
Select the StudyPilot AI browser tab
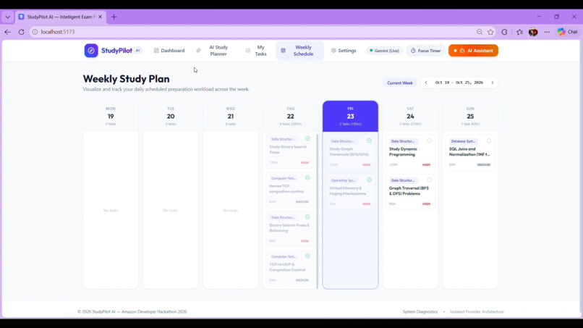(61, 17)
